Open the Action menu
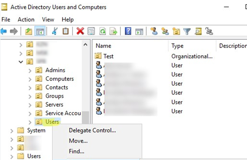This screenshot has height=160, width=247. (26, 19)
